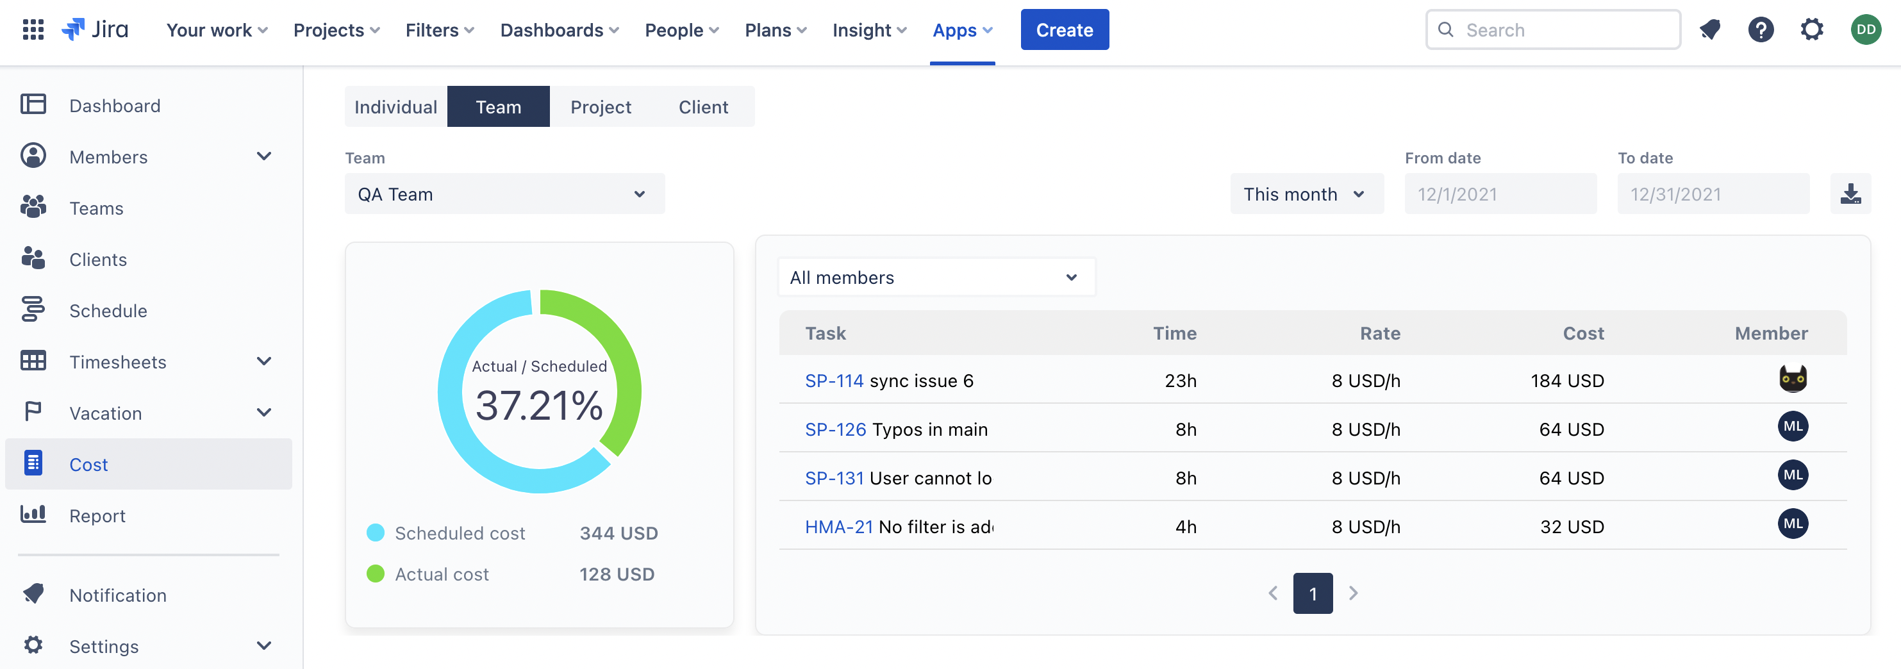Open the SP-126 issue link
This screenshot has height=669, width=1901.
[x=834, y=429]
